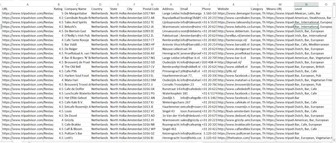Select the 'Cafe Tante Roosje' cell
The height and width of the screenshot is (143, 336).
pos(77,40)
